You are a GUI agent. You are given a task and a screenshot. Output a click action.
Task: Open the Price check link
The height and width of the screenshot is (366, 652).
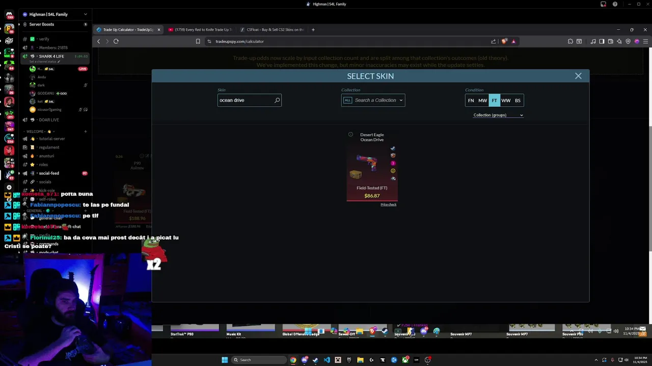point(388,204)
